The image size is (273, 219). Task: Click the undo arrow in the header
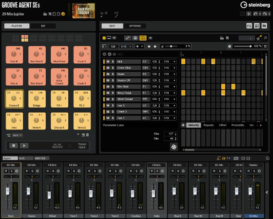pyautogui.click(x=255, y=14)
